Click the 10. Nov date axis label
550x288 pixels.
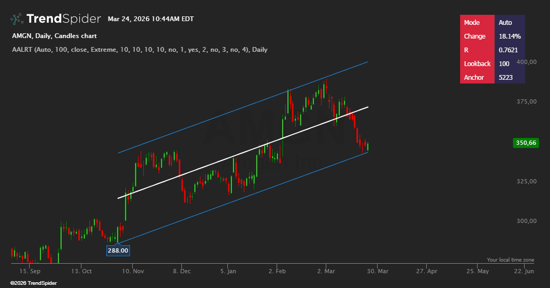133,271
